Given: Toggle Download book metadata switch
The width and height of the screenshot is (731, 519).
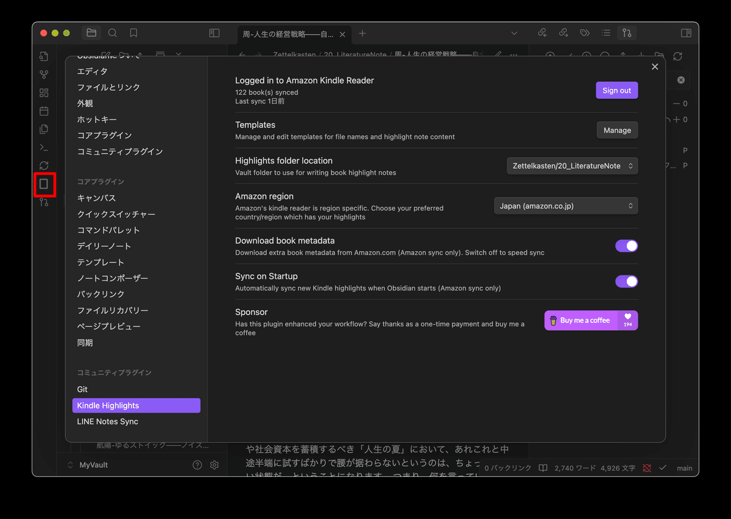Looking at the screenshot, I should [x=627, y=245].
